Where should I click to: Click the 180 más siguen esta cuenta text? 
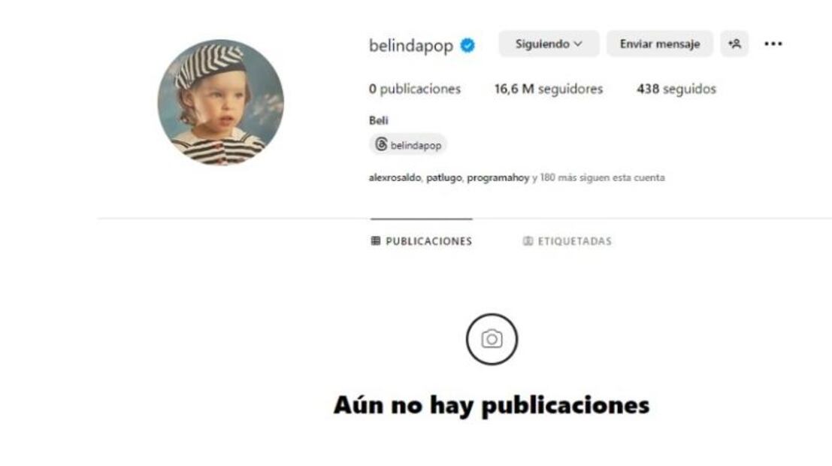(602, 178)
